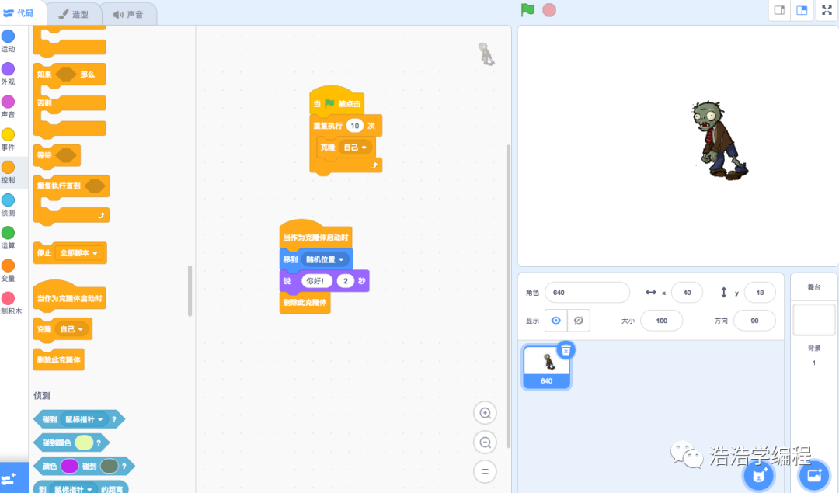The width and height of the screenshot is (839, 493).
Task: Show the sprite using eye icon
Action: click(556, 321)
